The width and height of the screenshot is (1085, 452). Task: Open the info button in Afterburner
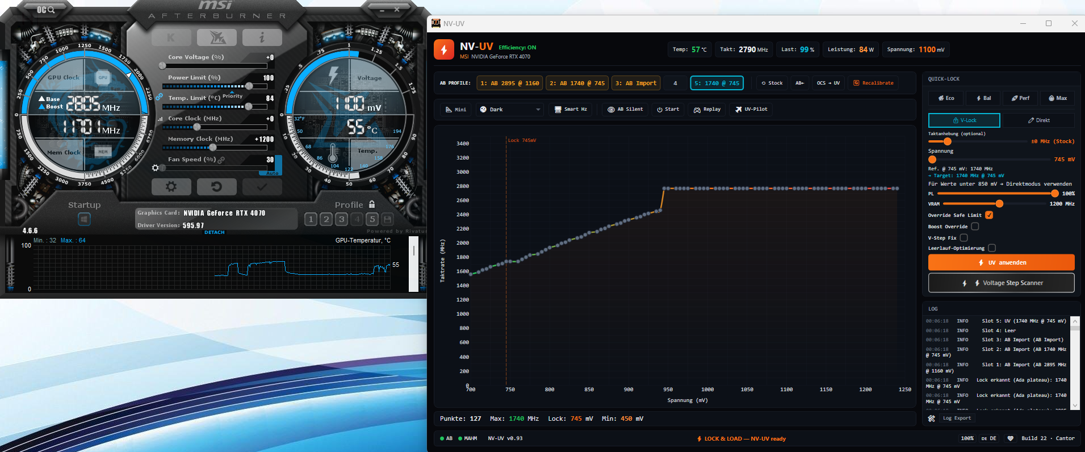click(262, 37)
